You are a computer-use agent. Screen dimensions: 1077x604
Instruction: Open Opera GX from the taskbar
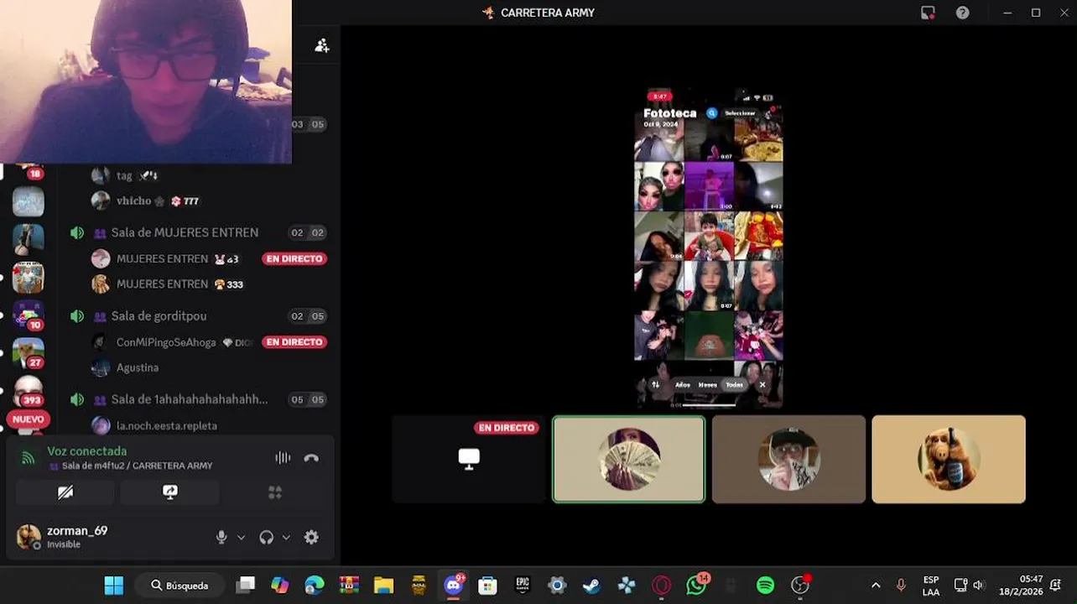pos(662,586)
